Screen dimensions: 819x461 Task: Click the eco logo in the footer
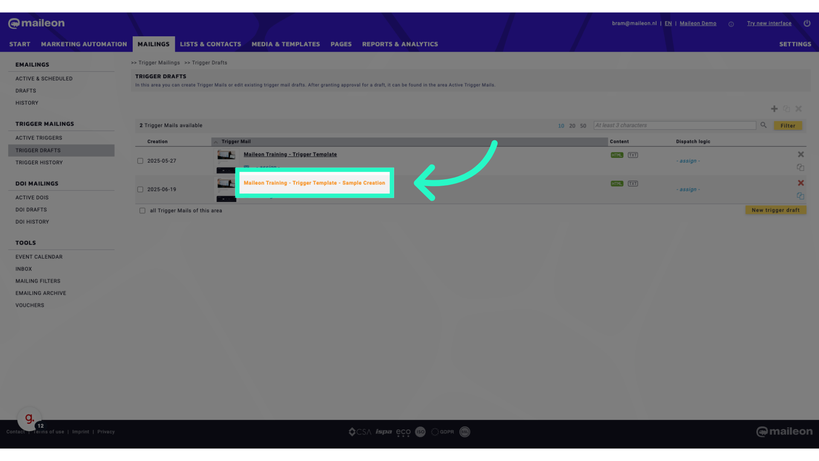pyautogui.click(x=403, y=432)
